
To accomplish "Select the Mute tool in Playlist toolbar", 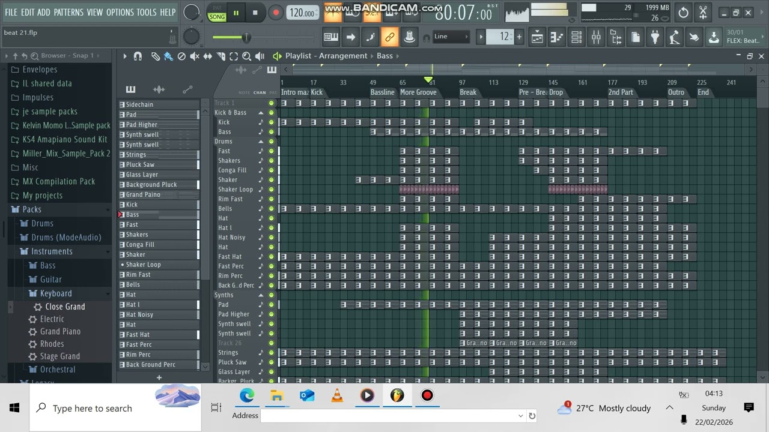I will (x=195, y=56).
